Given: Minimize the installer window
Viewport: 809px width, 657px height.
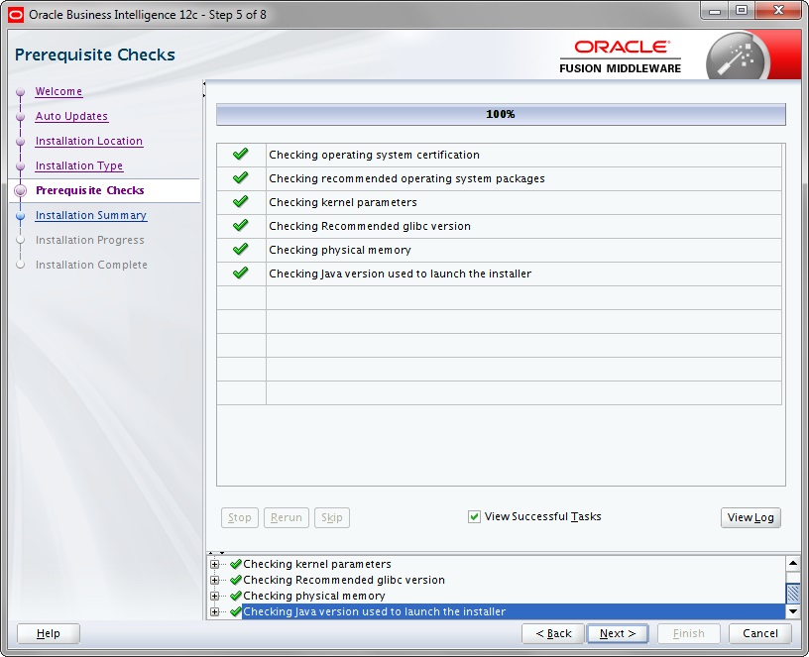Looking at the screenshot, I should tap(715, 11).
